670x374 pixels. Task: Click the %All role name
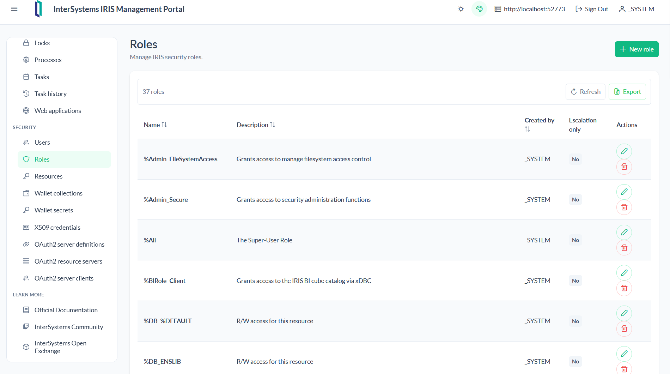(x=150, y=240)
